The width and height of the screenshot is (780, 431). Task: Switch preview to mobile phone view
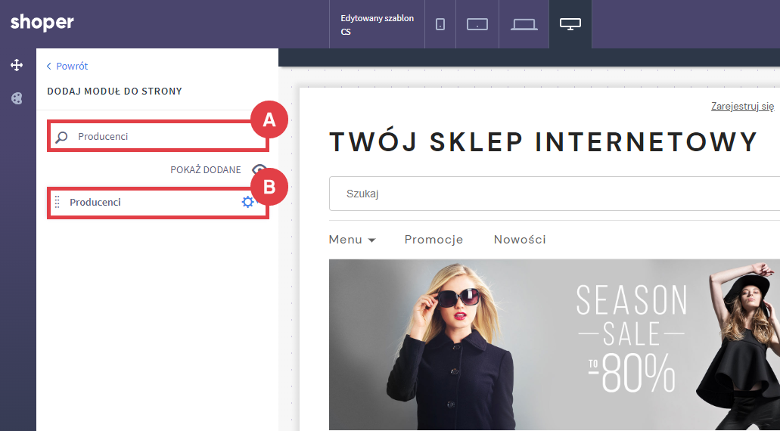click(440, 24)
